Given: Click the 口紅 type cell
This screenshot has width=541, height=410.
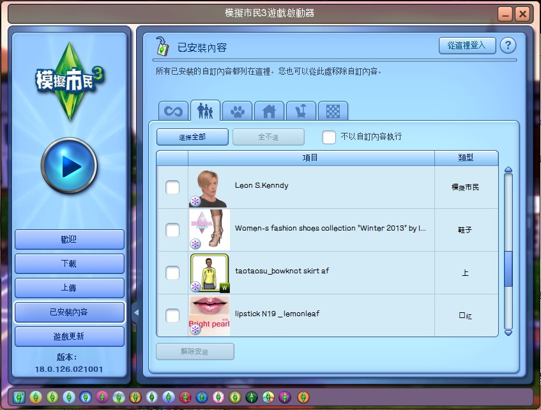Looking at the screenshot, I should point(466,315).
